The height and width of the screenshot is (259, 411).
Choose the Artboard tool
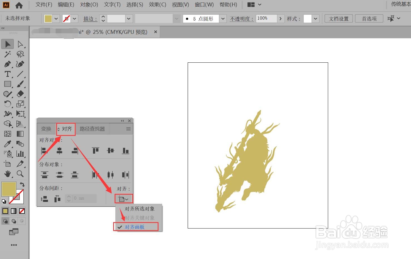coord(8,164)
